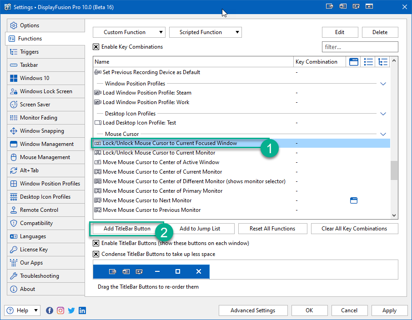
Task: Click the icon beside Load Window Position Profile: Steam
Action: pyautogui.click(x=98, y=93)
